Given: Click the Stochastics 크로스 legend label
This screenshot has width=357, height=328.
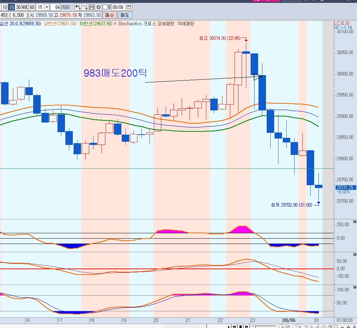Looking at the screenshot, I should click(137, 24).
